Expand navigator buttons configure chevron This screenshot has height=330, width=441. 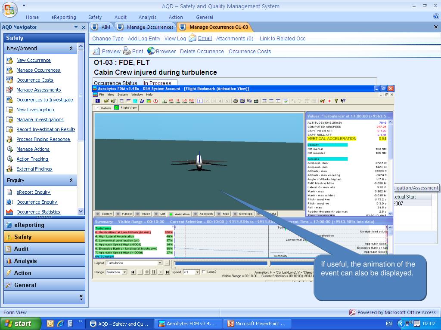pyautogui.click(x=81, y=297)
